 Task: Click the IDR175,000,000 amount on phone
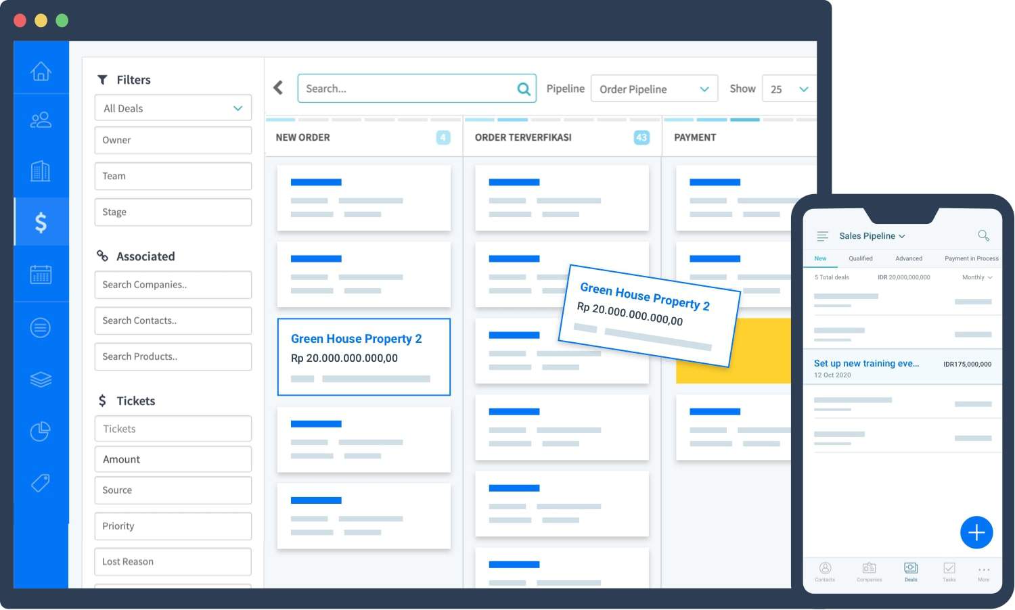click(x=968, y=364)
